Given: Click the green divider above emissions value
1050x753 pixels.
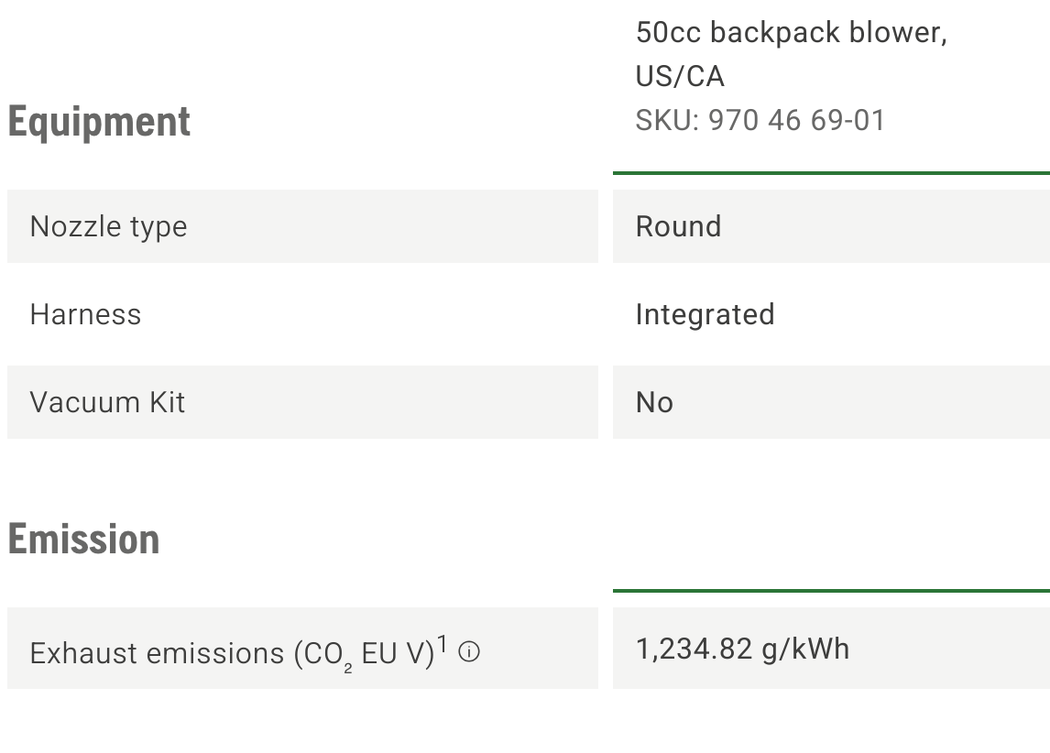Looking at the screenshot, I should pyautogui.click(x=830, y=590).
